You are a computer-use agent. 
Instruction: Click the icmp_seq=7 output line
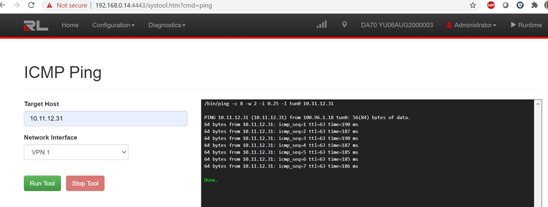coord(281,166)
